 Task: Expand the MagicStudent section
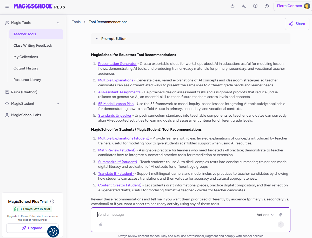tap(58, 104)
